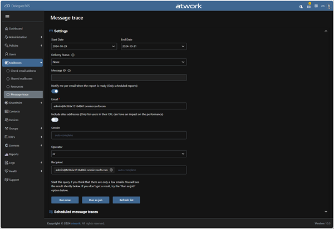Screen dimensions: 334x229
Task: Click the Delegate365 logo
Action: 17,6
